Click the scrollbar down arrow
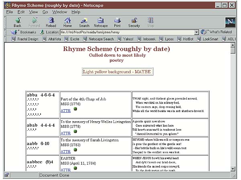The width and height of the screenshot is (241, 180). 233,169
